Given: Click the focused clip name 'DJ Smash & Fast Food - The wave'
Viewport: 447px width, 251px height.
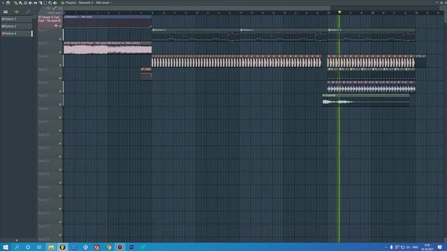Looking at the screenshot, I should point(50,19).
